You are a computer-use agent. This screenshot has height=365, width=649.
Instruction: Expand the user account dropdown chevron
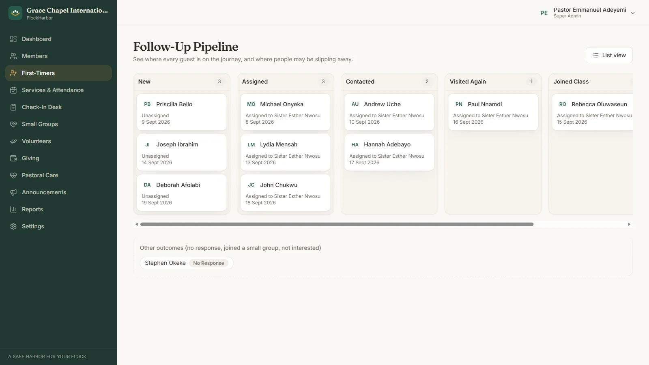(x=632, y=13)
